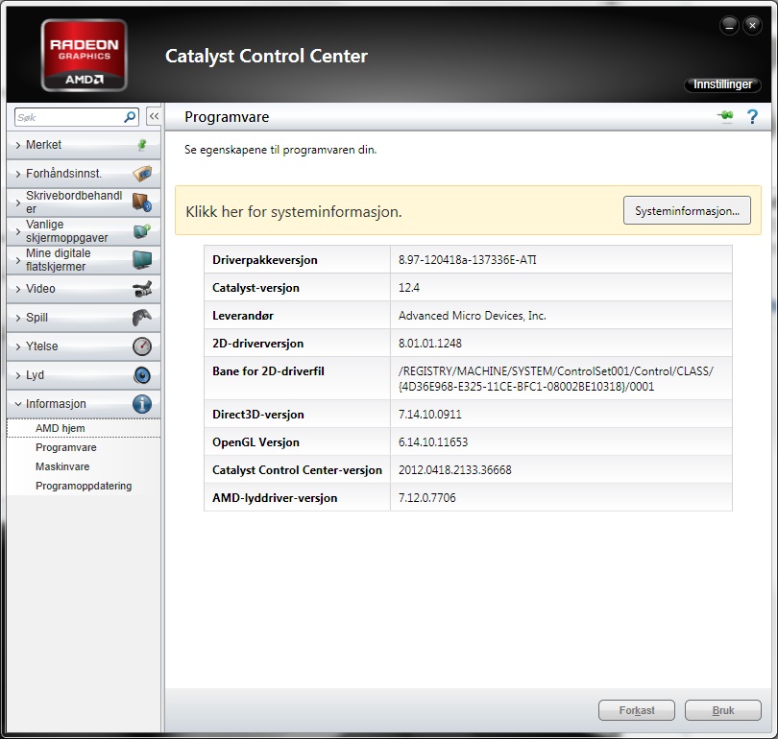Viewport: 778px width, 739px height.
Task: Open Programoppdatering in the sidebar
Action: coord(84,487)
